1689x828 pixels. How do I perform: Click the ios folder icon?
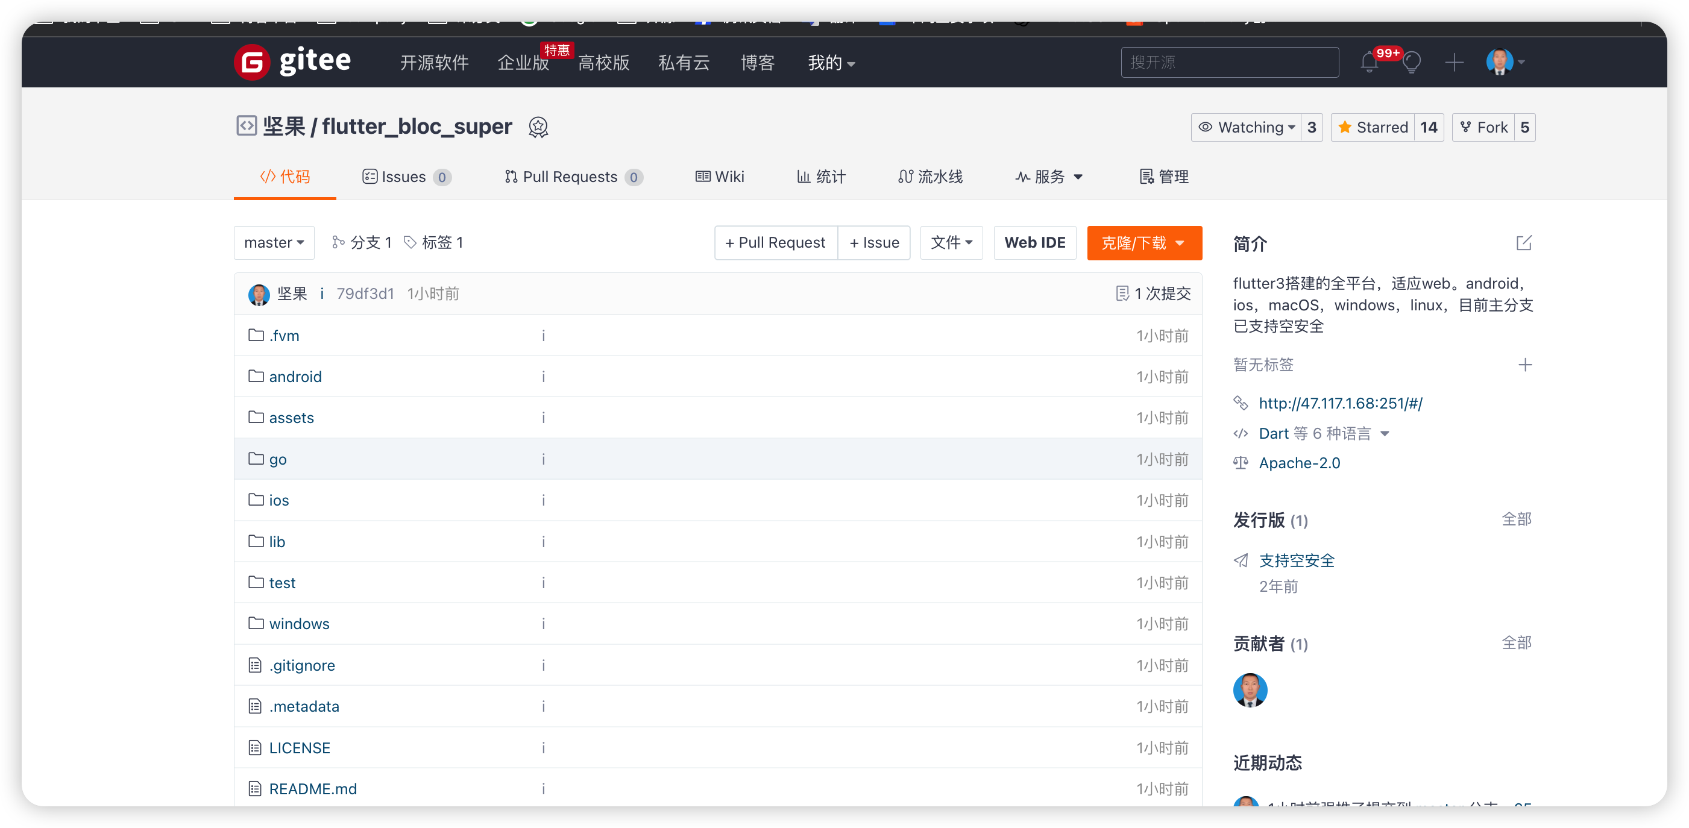point(256,500)
